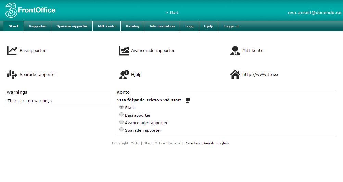Open the Katalog menu tab
The image size is (343, 182).
[132, 26]
